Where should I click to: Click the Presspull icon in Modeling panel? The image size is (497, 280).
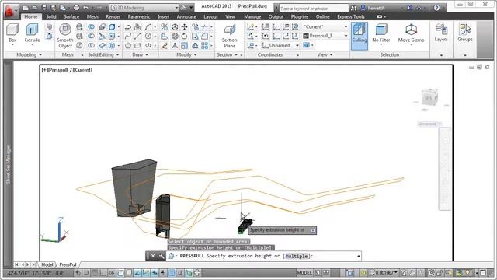click(49, 37)
